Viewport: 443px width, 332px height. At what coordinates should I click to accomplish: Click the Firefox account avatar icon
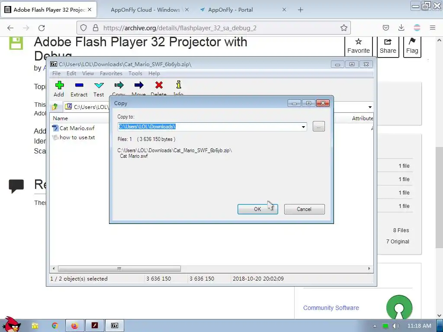pyautogui.click(x=417, y=28)
